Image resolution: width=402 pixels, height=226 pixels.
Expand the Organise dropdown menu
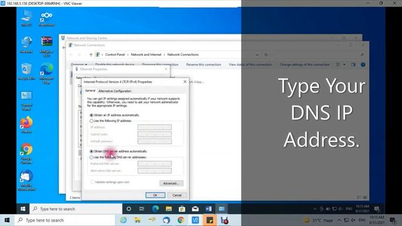coord(79,65)
